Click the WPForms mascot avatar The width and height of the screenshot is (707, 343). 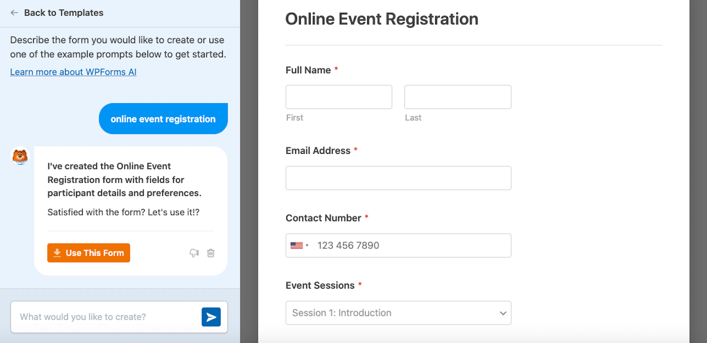(19, 156)
